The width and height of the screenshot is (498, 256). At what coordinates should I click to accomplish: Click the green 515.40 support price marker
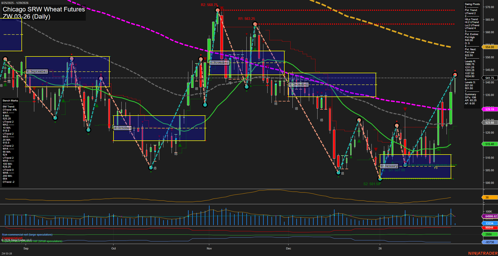pyautogui.click(x=490, y=144)
